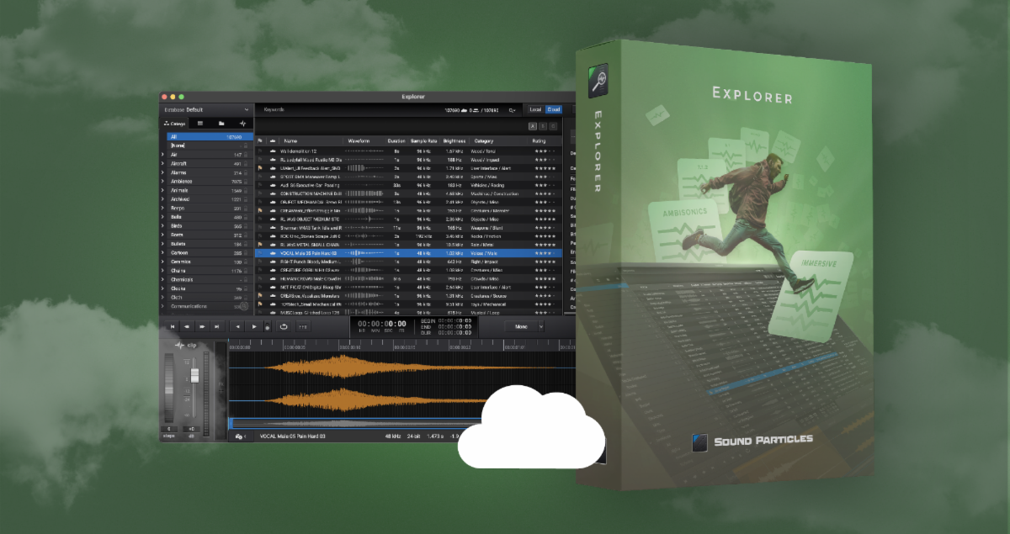Select the A preset button

(533, 126)
